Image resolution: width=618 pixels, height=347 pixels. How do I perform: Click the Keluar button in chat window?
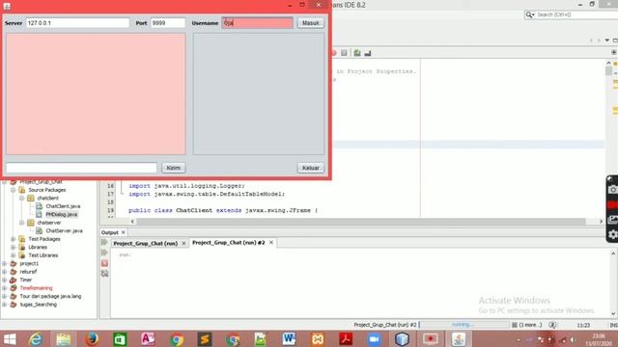click(x=311, y=168)
